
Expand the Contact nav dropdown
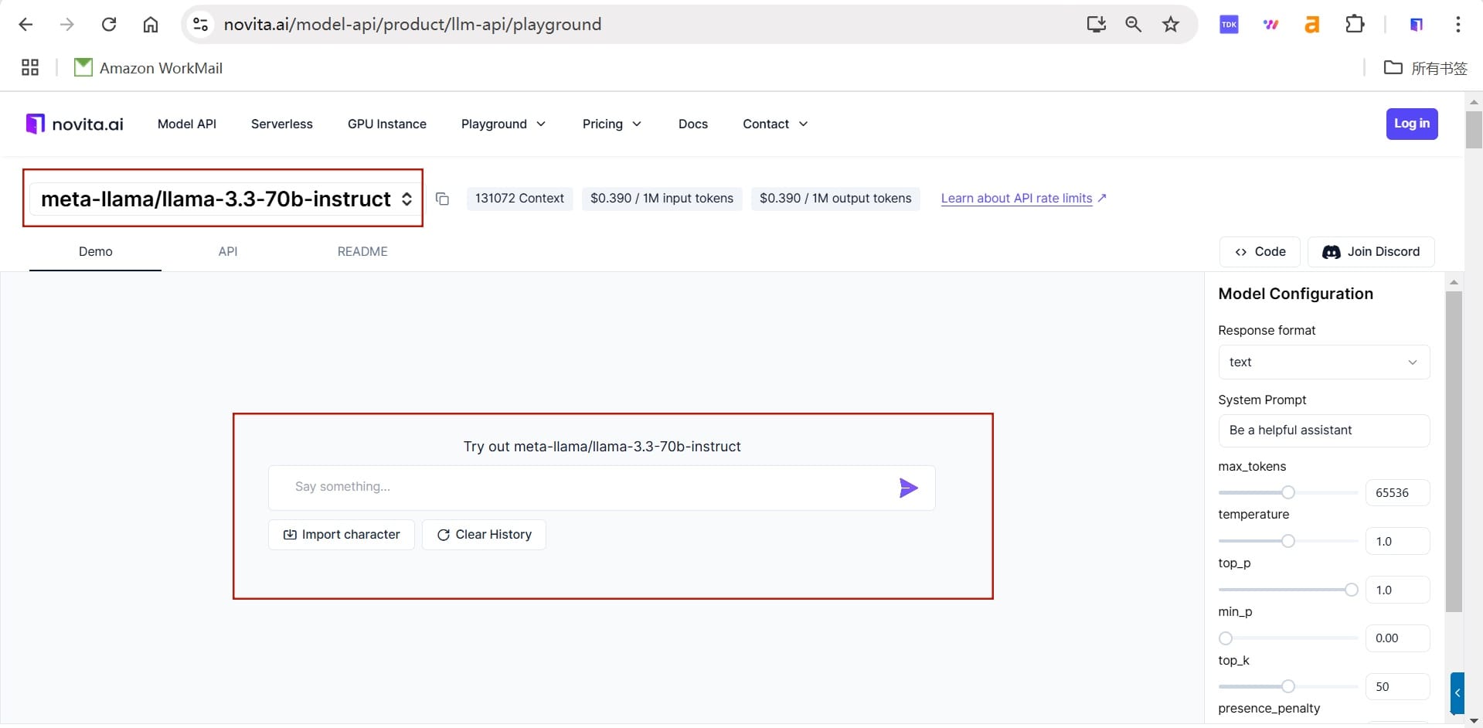click(775, 124)
